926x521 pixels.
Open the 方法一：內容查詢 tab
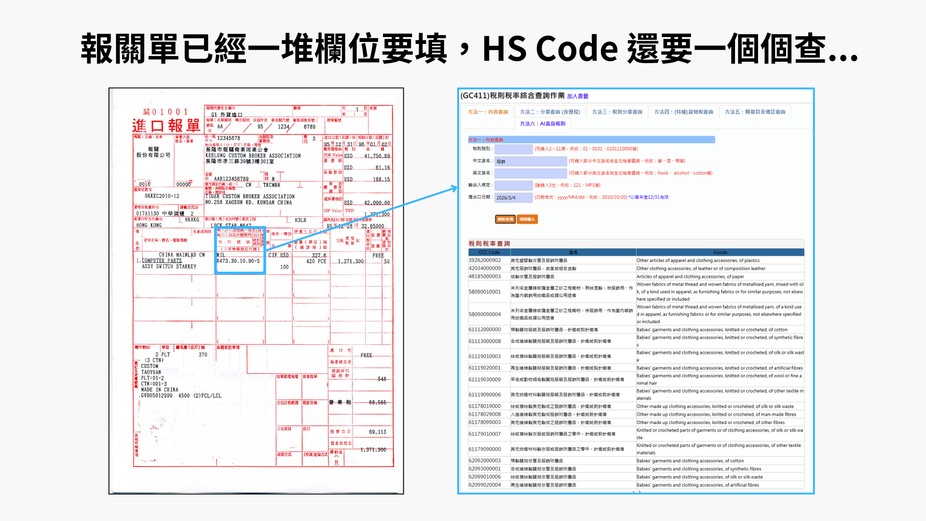(488, 112)
